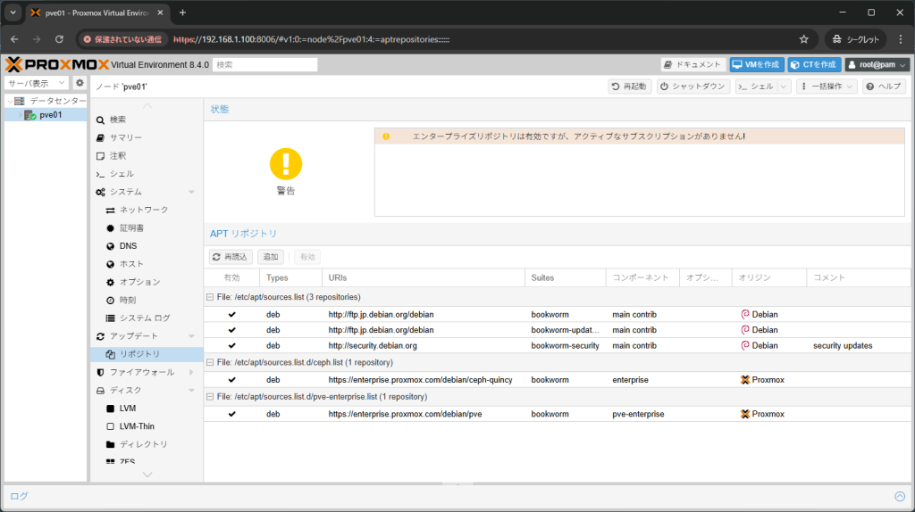915x512 pixels.
Task: Click the log panel expand arrow icon
Action: 900,496
